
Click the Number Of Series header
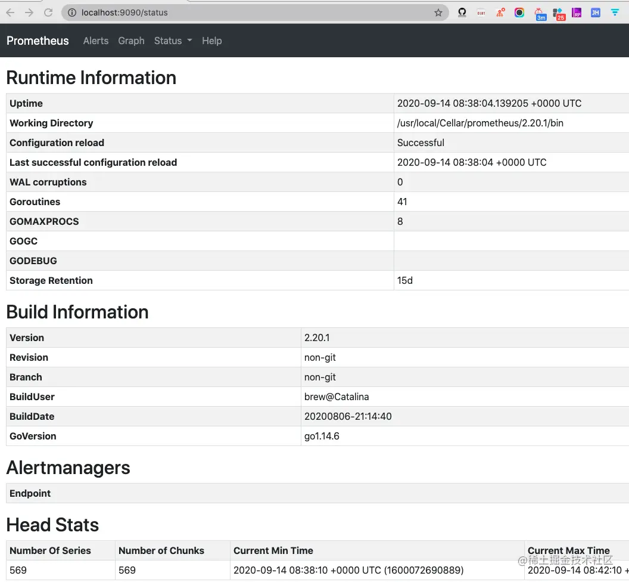(x=50, y=550)
